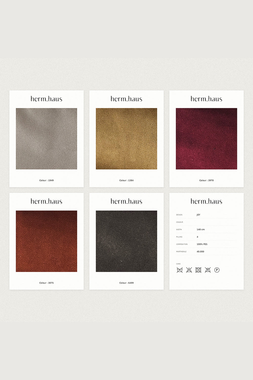Click herm.haus logo on specification card
Viewport: 253px width, 380px height.
point(206,201)
